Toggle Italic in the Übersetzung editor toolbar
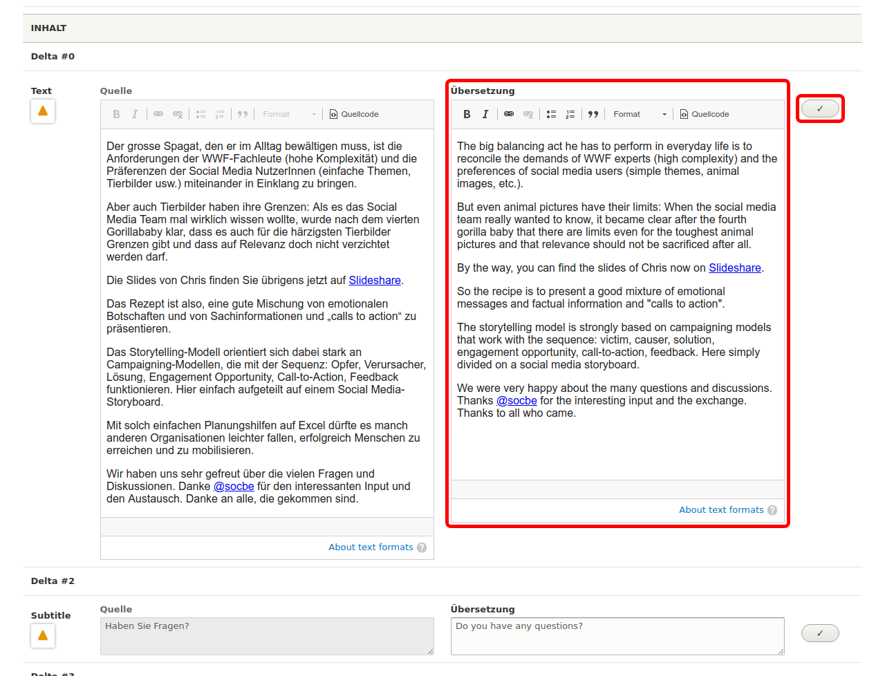885x676 pixels. [x=485, y=114]
